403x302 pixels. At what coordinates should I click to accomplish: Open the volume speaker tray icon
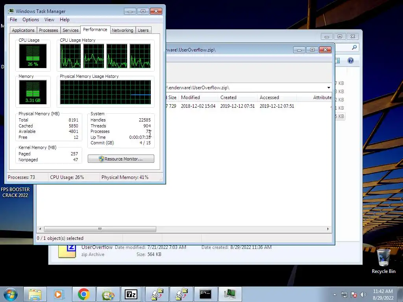tap(363, 295)
